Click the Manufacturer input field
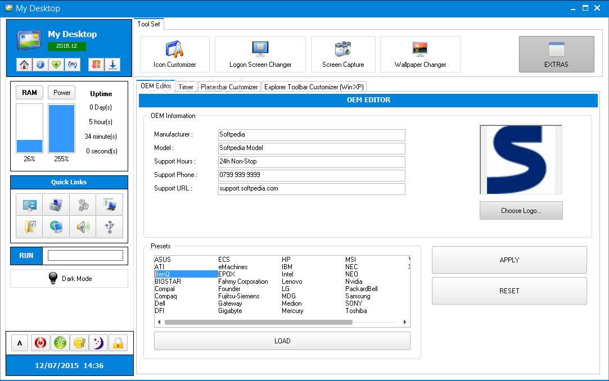 [312, 135]
